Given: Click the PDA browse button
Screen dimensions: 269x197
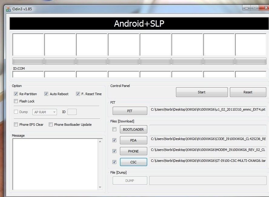Looking at the screenshot, I should (x=134, y=140).
